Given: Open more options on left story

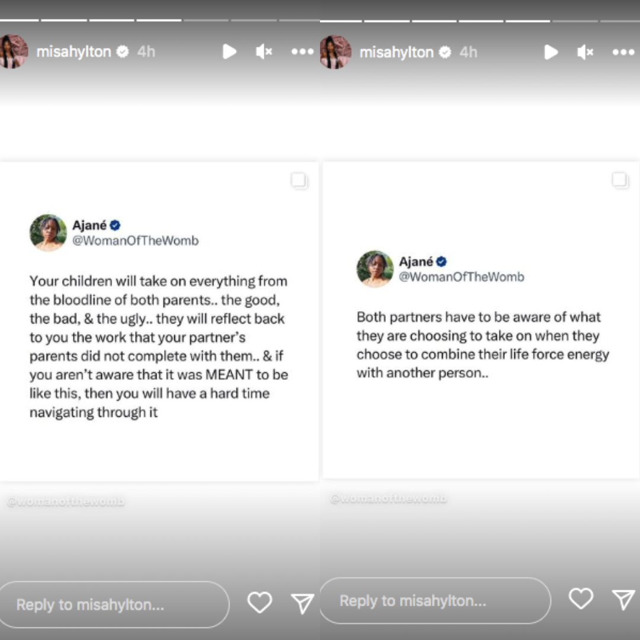Looking at the screenshot, I should [302, 52].
